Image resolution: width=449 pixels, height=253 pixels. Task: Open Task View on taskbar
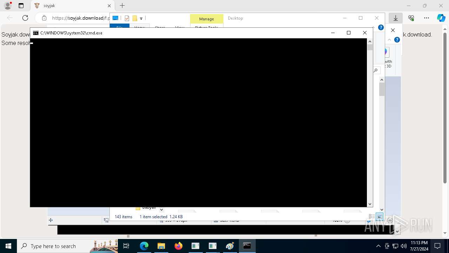126,246
